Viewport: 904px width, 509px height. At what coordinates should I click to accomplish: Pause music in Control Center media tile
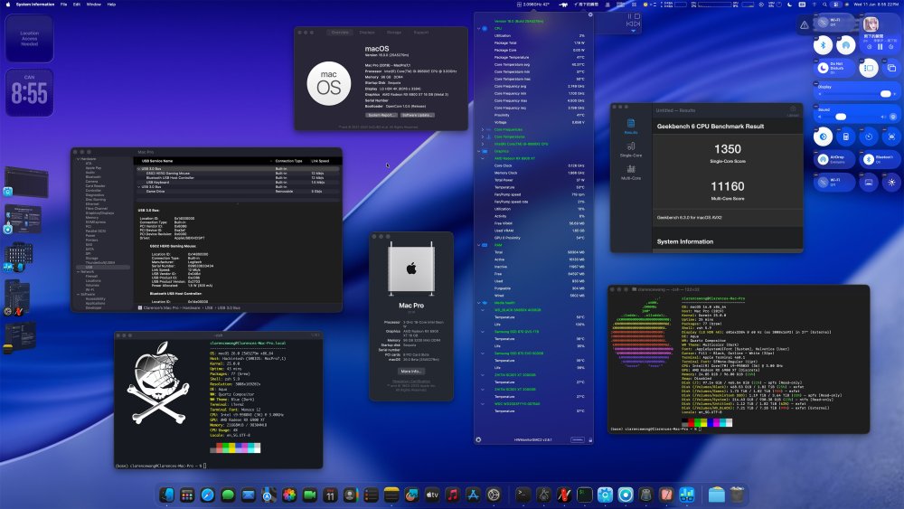point(880,47)
